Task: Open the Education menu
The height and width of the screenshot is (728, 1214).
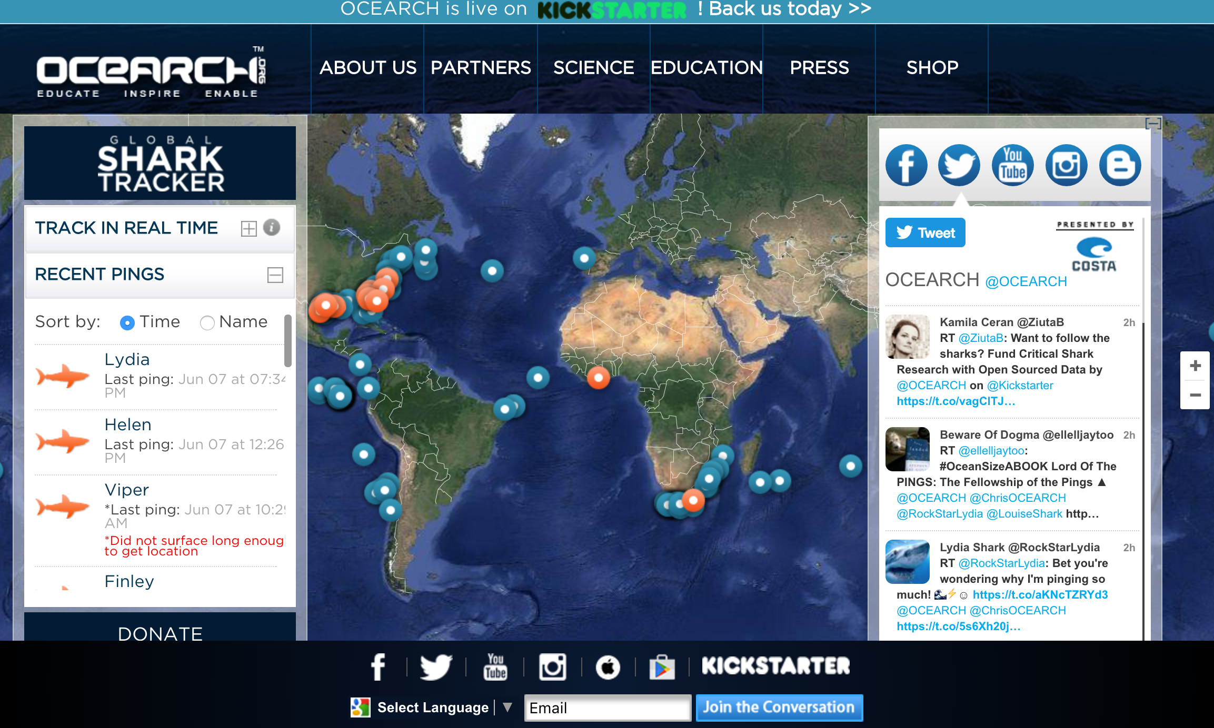Action: pyautogui.click(x=706, y=68)
